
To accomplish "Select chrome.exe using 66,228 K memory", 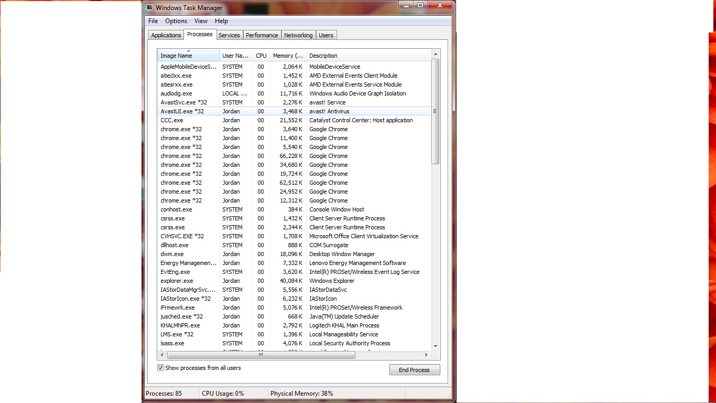I will [295, 156].
